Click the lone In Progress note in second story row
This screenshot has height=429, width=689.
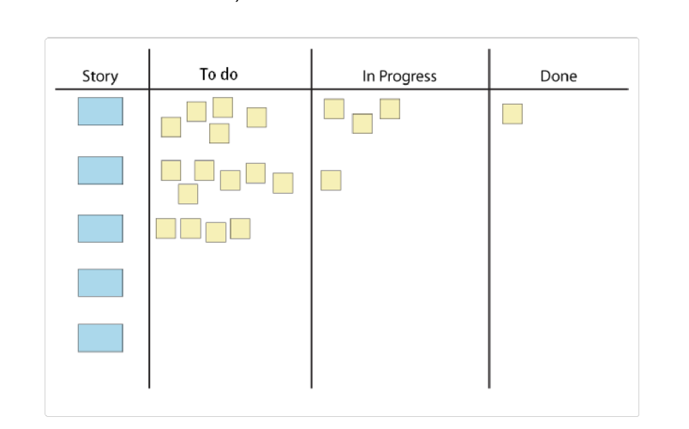(x=331, y=180)
